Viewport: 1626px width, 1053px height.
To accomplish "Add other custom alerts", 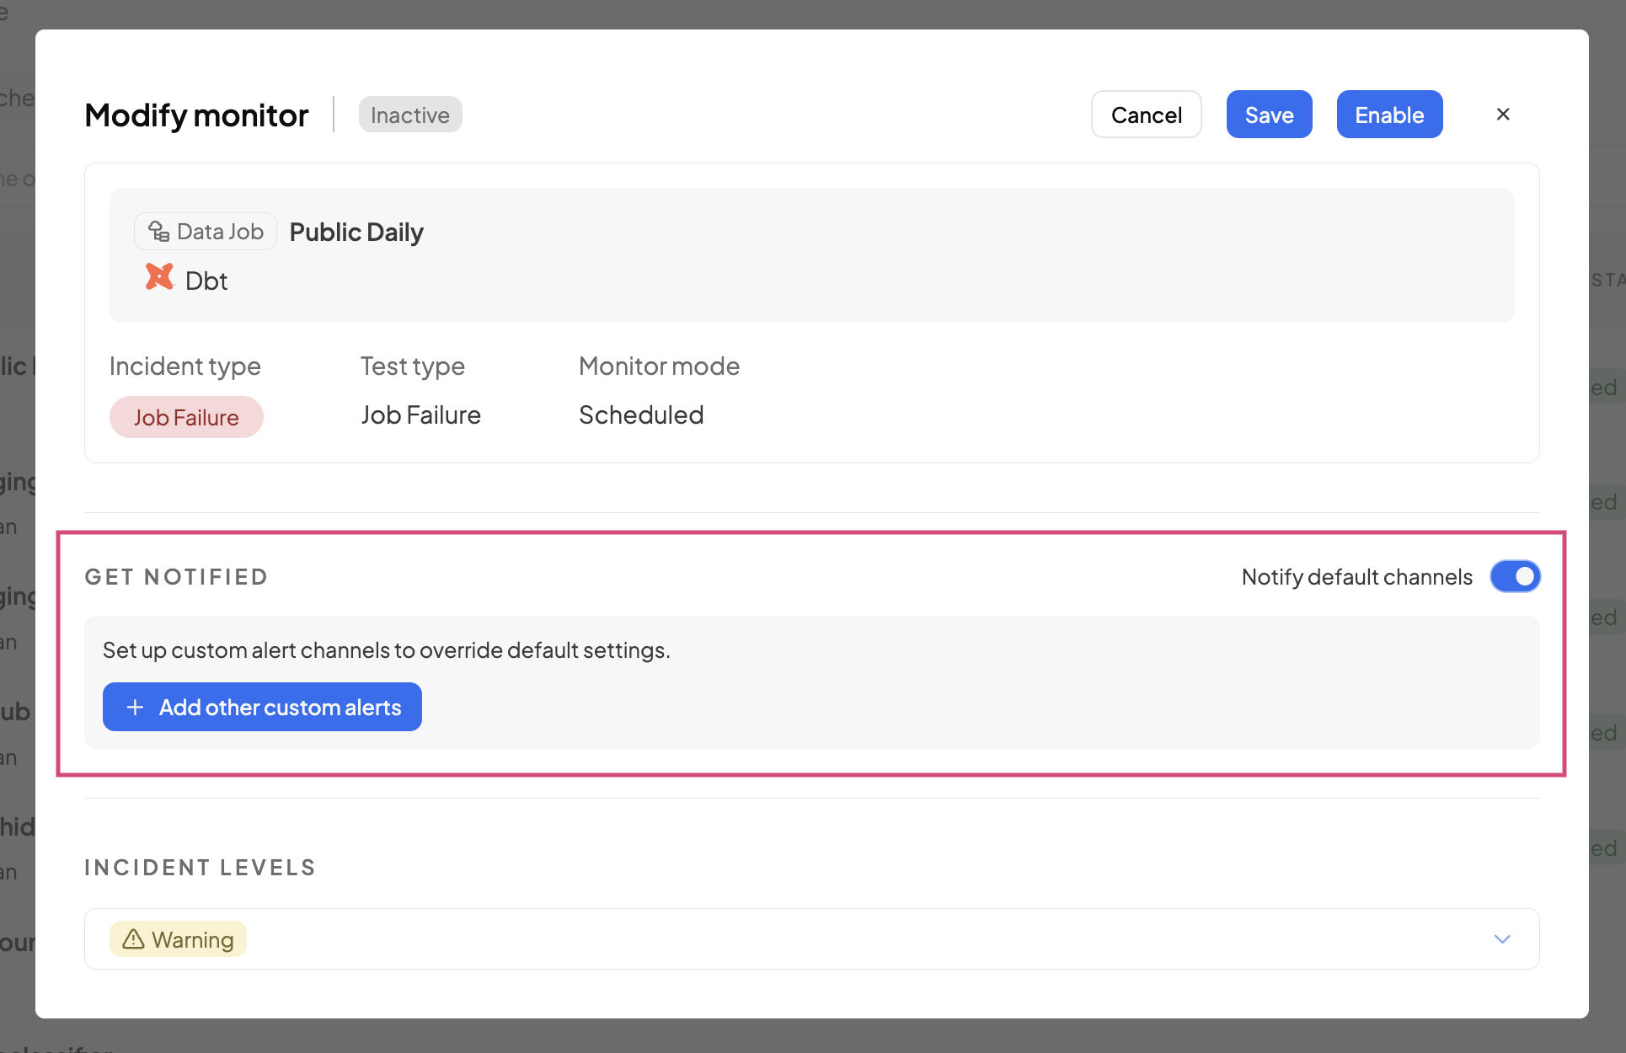I will (279, 708).
